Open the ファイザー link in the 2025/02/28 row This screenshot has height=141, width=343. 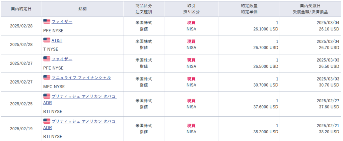tap(62, 22)
